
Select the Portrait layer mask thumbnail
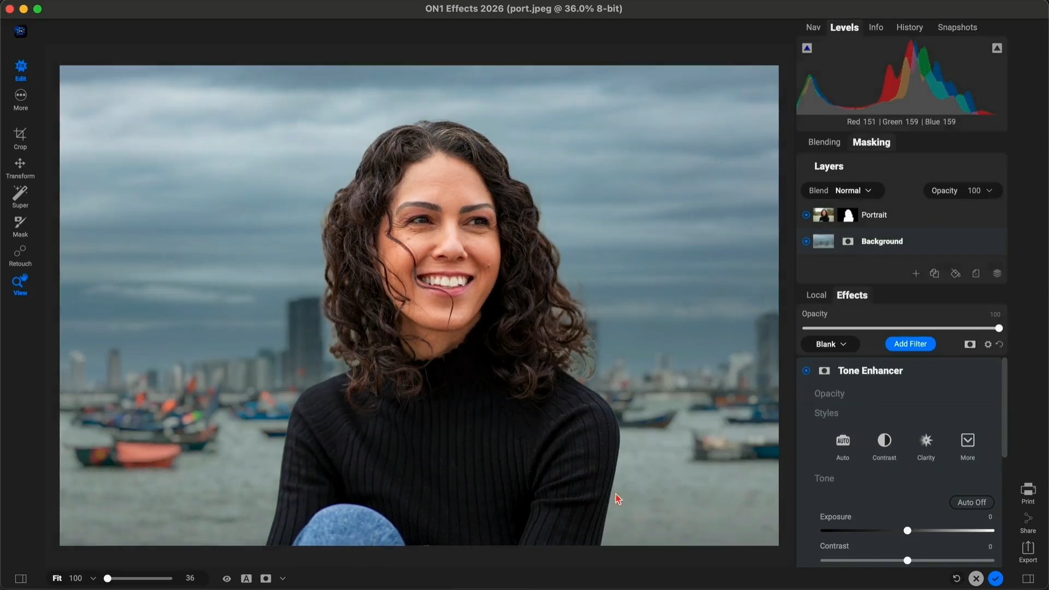(x=848, y=215)
